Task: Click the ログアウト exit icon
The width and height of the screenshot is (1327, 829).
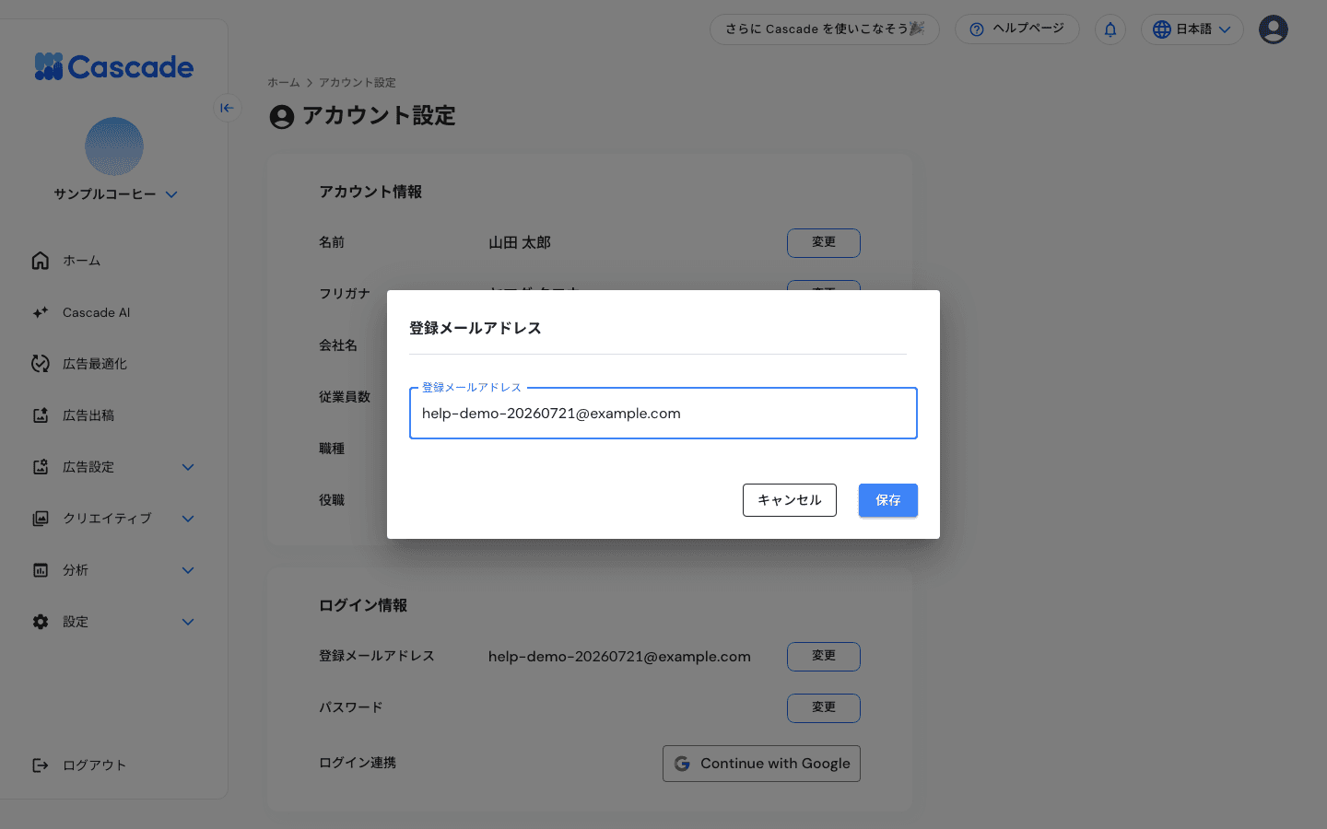Action: pyautogui.click(x=41, y=765)
